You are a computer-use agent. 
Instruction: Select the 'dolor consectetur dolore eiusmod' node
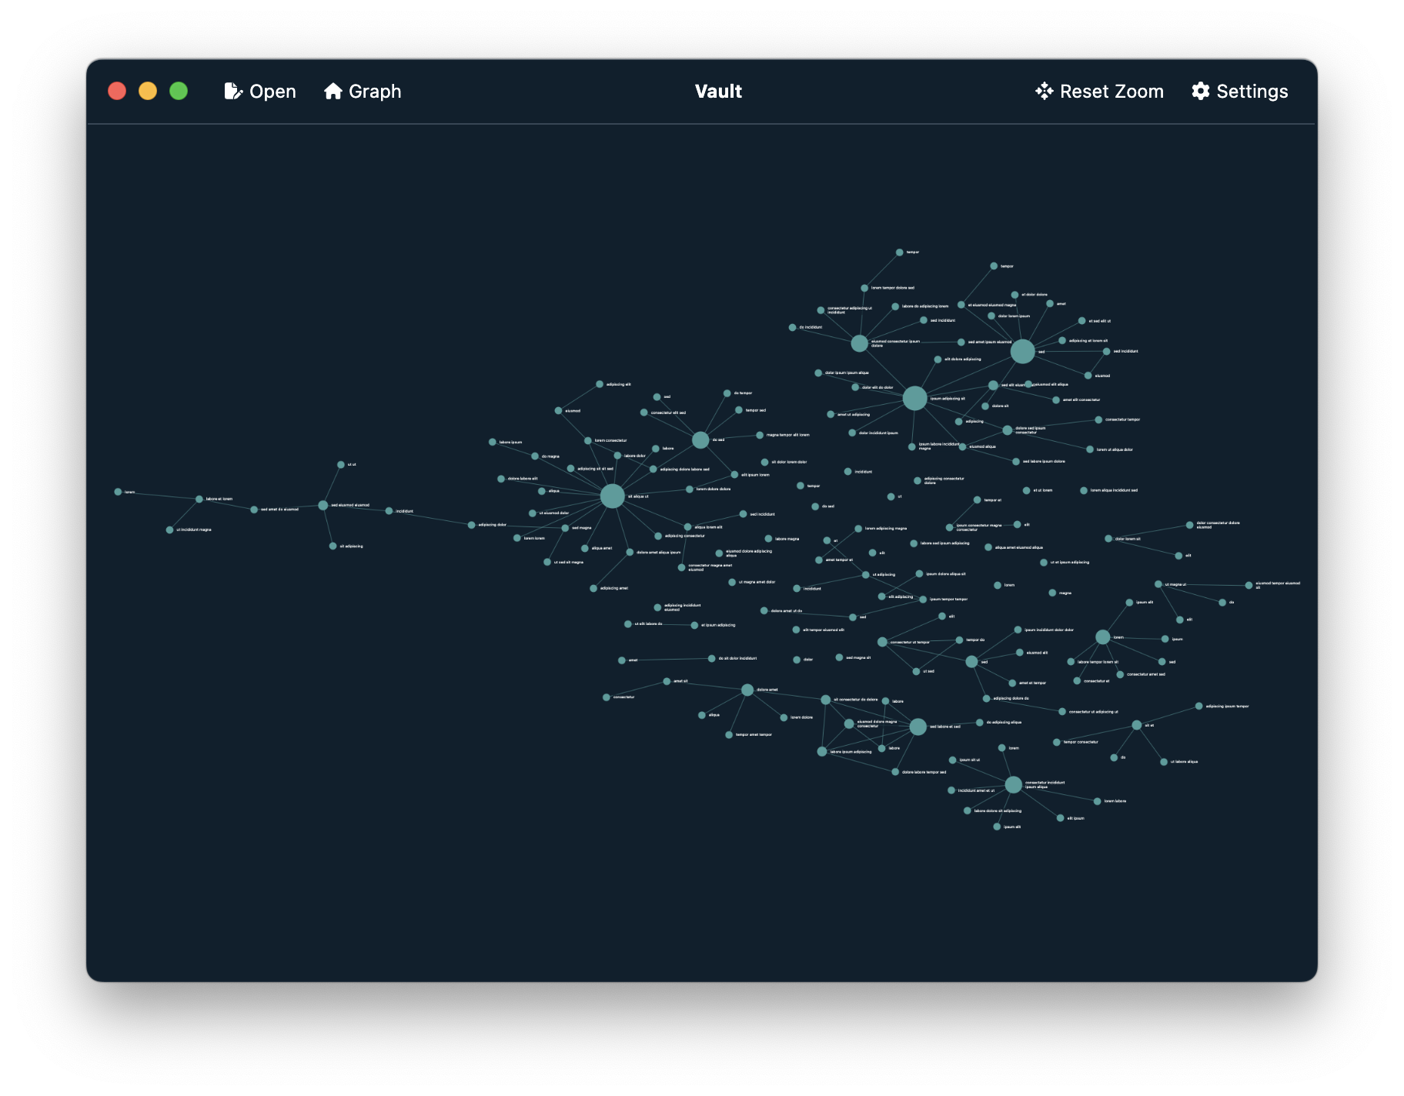1189,525
